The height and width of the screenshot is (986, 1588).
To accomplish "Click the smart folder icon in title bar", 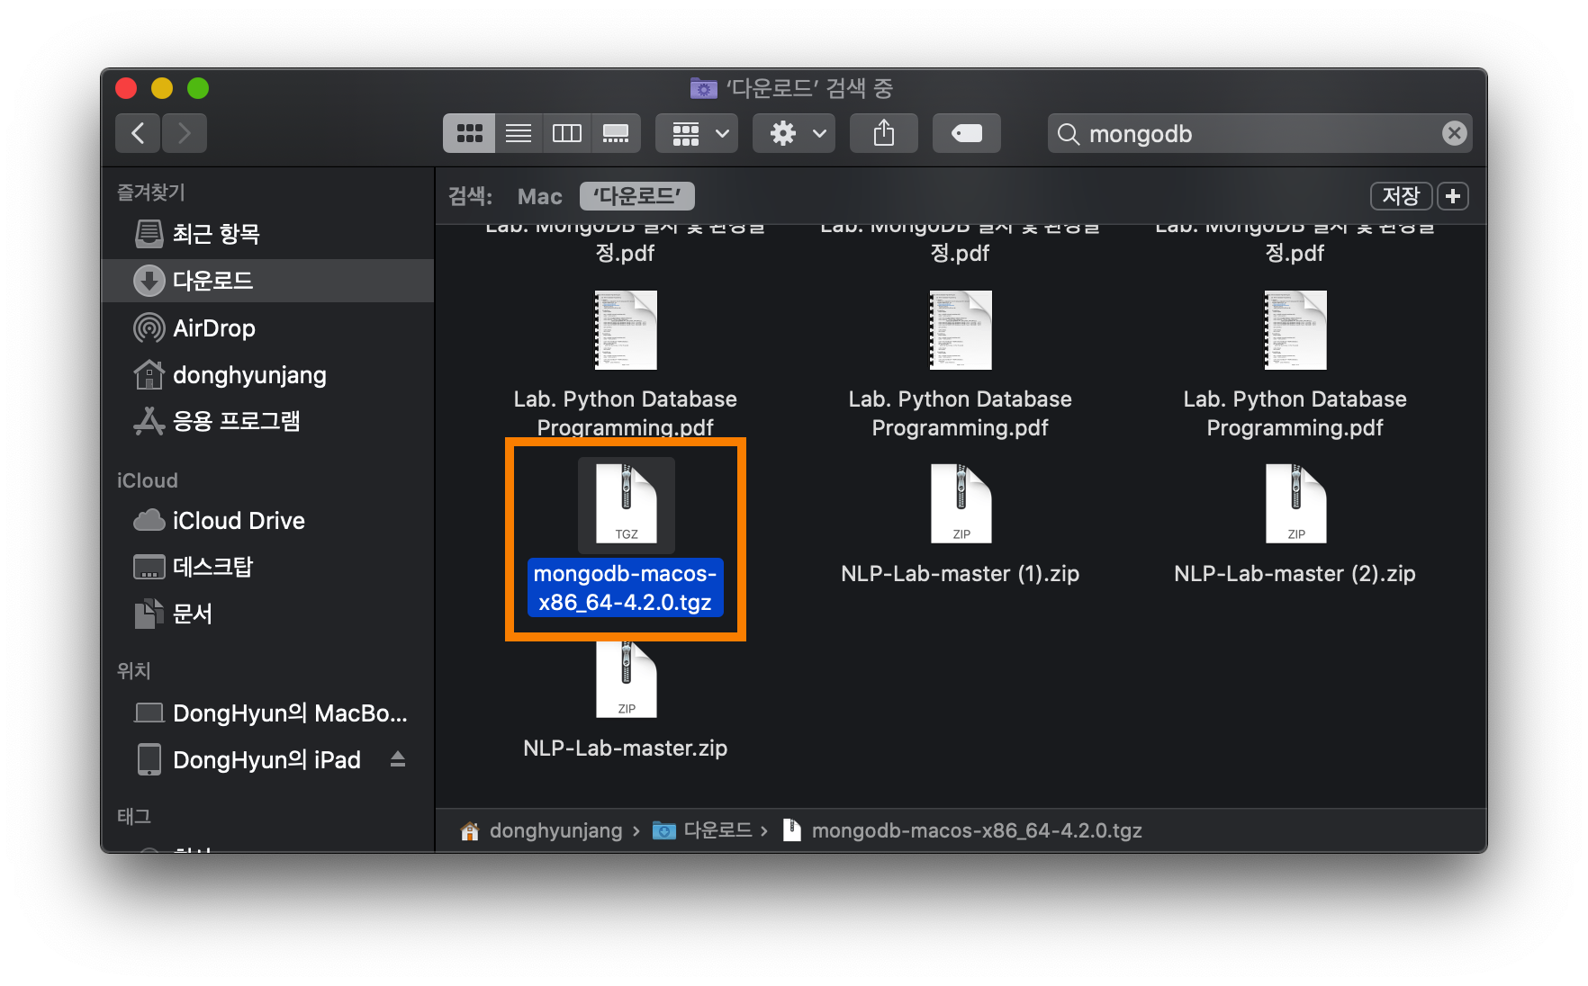I will point(703,88).
